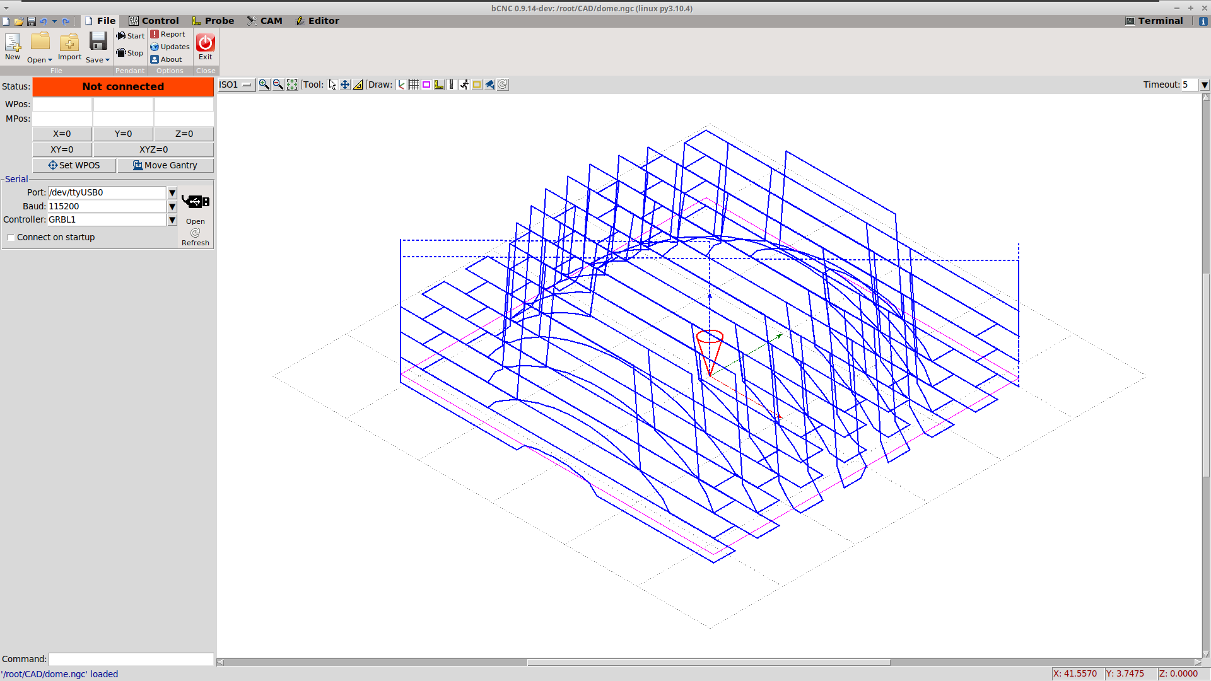Expand the Baud rate dropdown selector

pyautogui.click(x=172, y=206)
